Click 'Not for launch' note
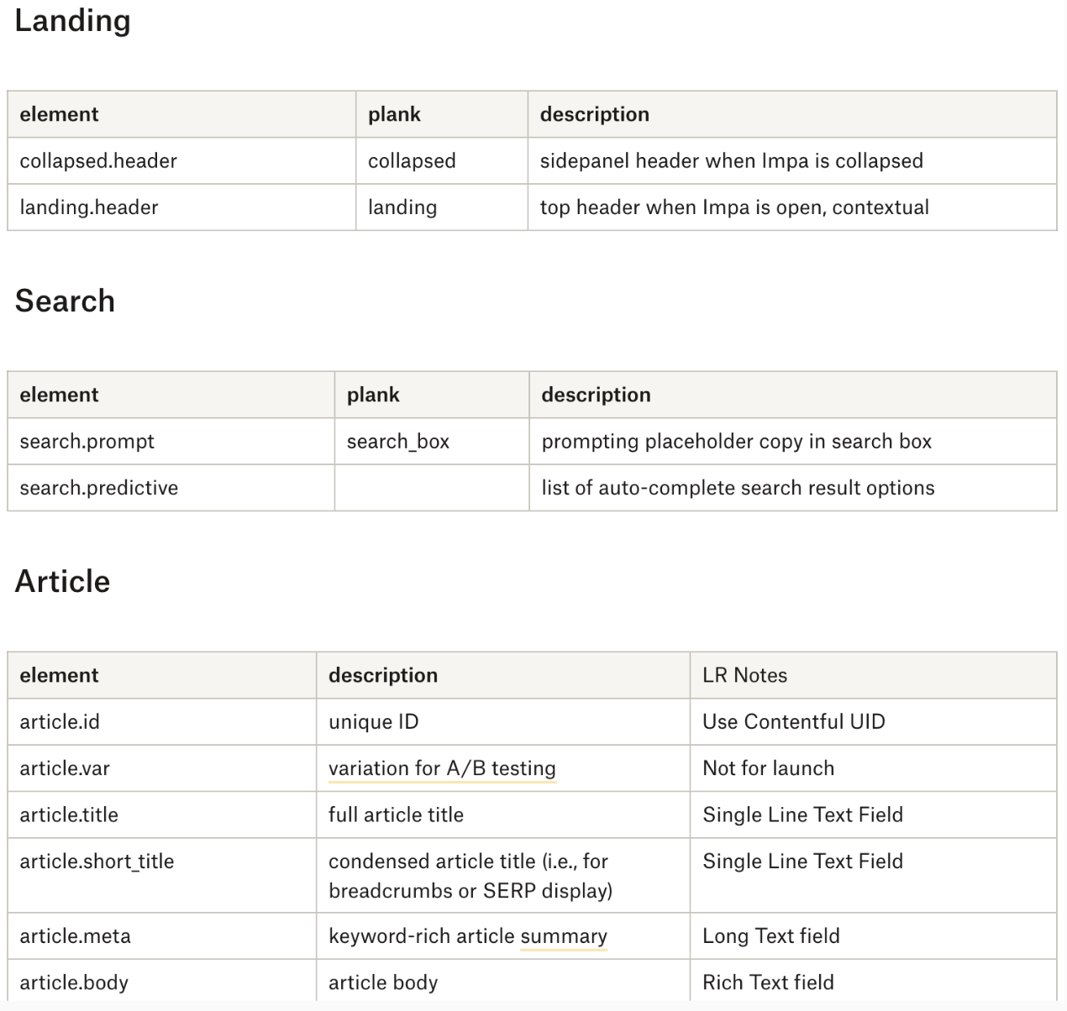Viewport: 1067px width, 1011px height. (x=769, y=768)
